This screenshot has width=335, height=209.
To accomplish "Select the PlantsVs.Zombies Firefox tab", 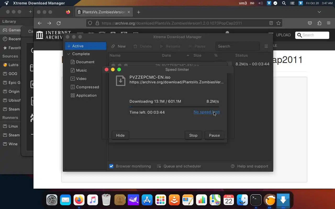I will point(104,12).
